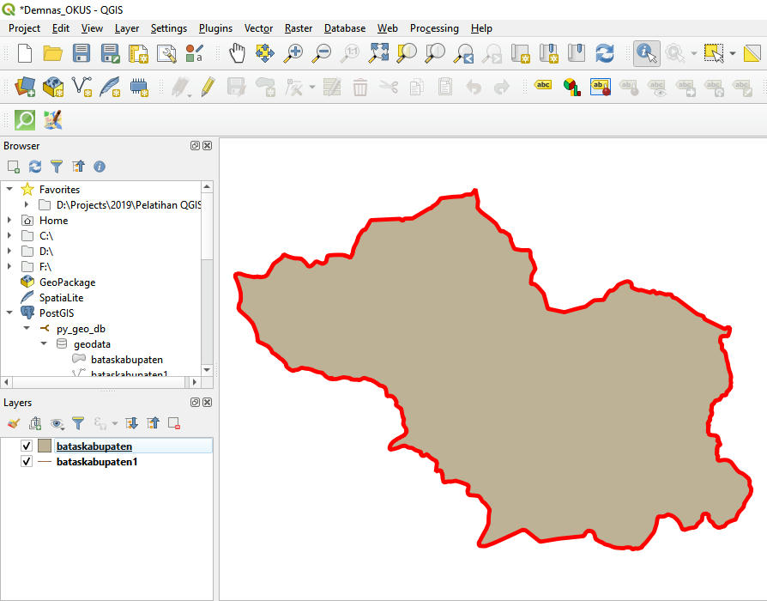Click the Layer Diagram Options icon
This screenshot has height=601, width=767.
571,87
